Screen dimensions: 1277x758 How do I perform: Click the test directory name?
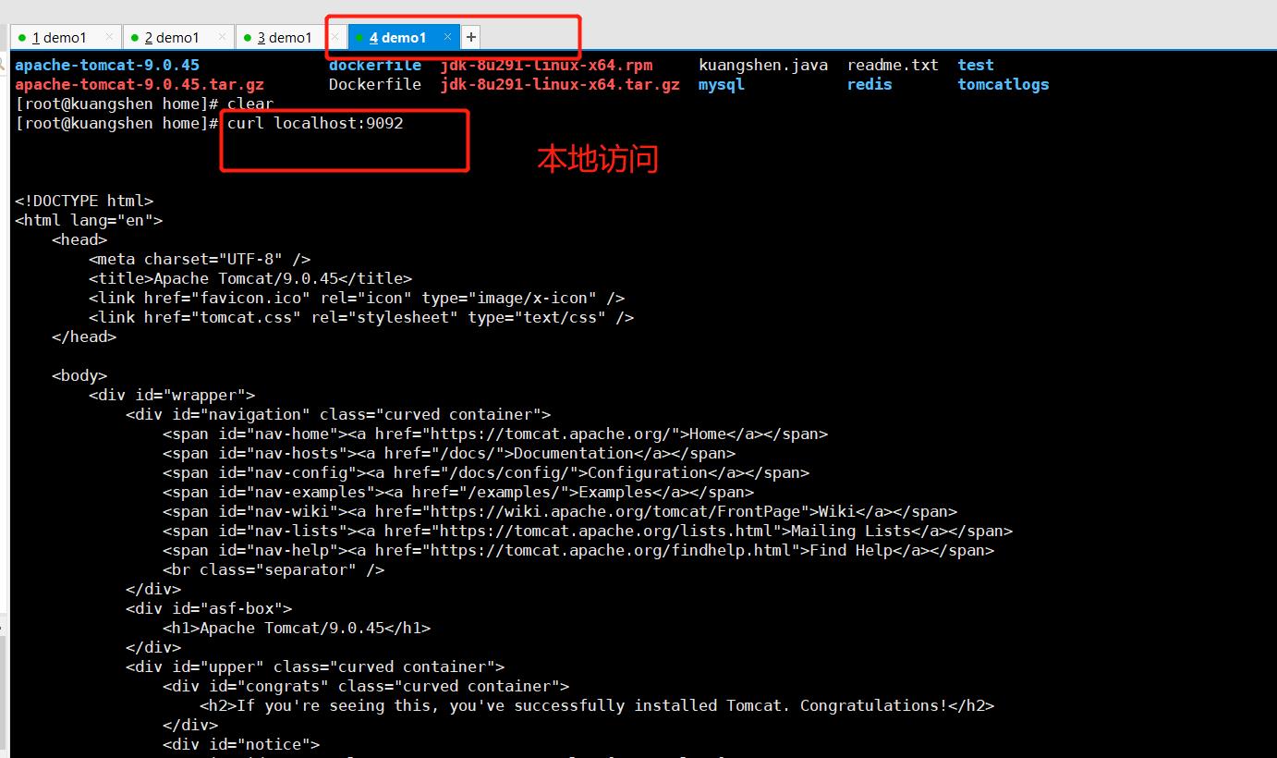tap(976, 65)
